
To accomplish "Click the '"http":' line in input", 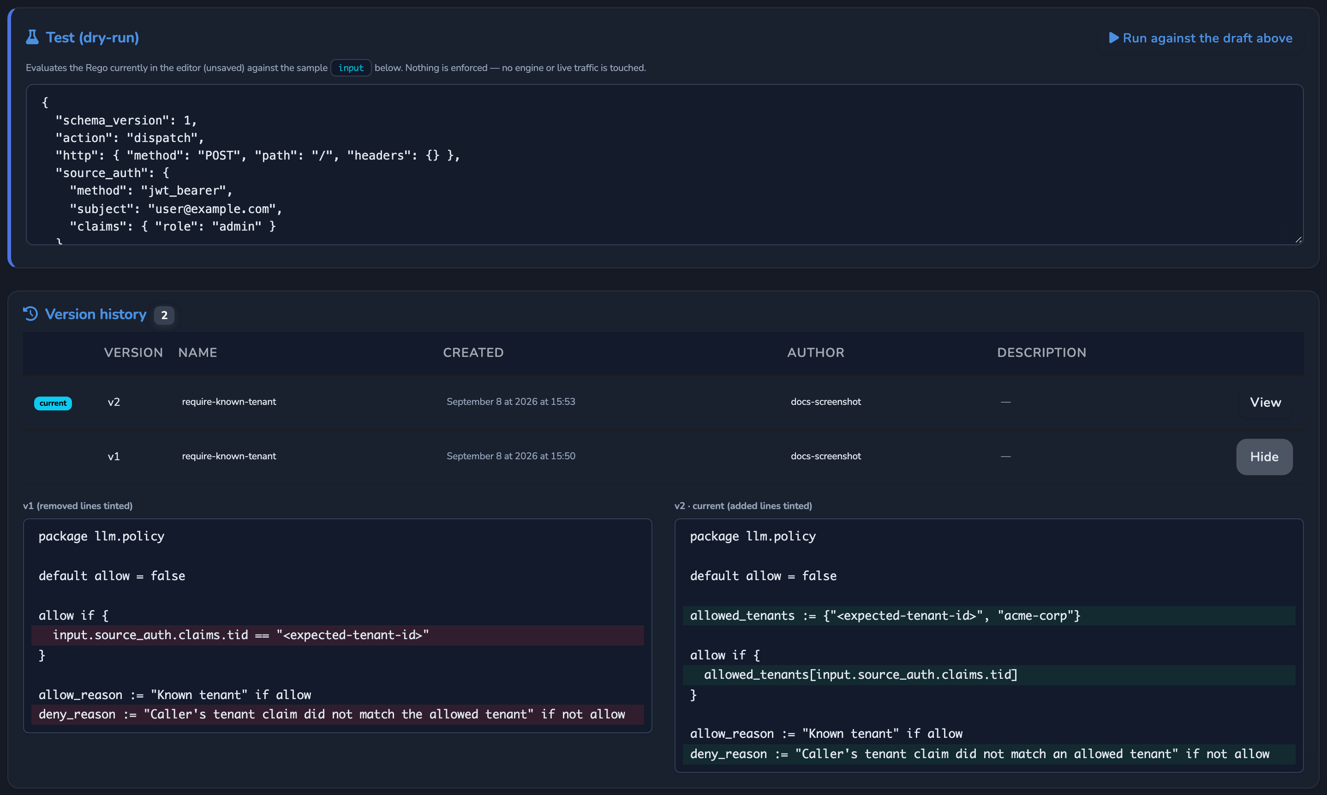I will [x=258, y=156].
